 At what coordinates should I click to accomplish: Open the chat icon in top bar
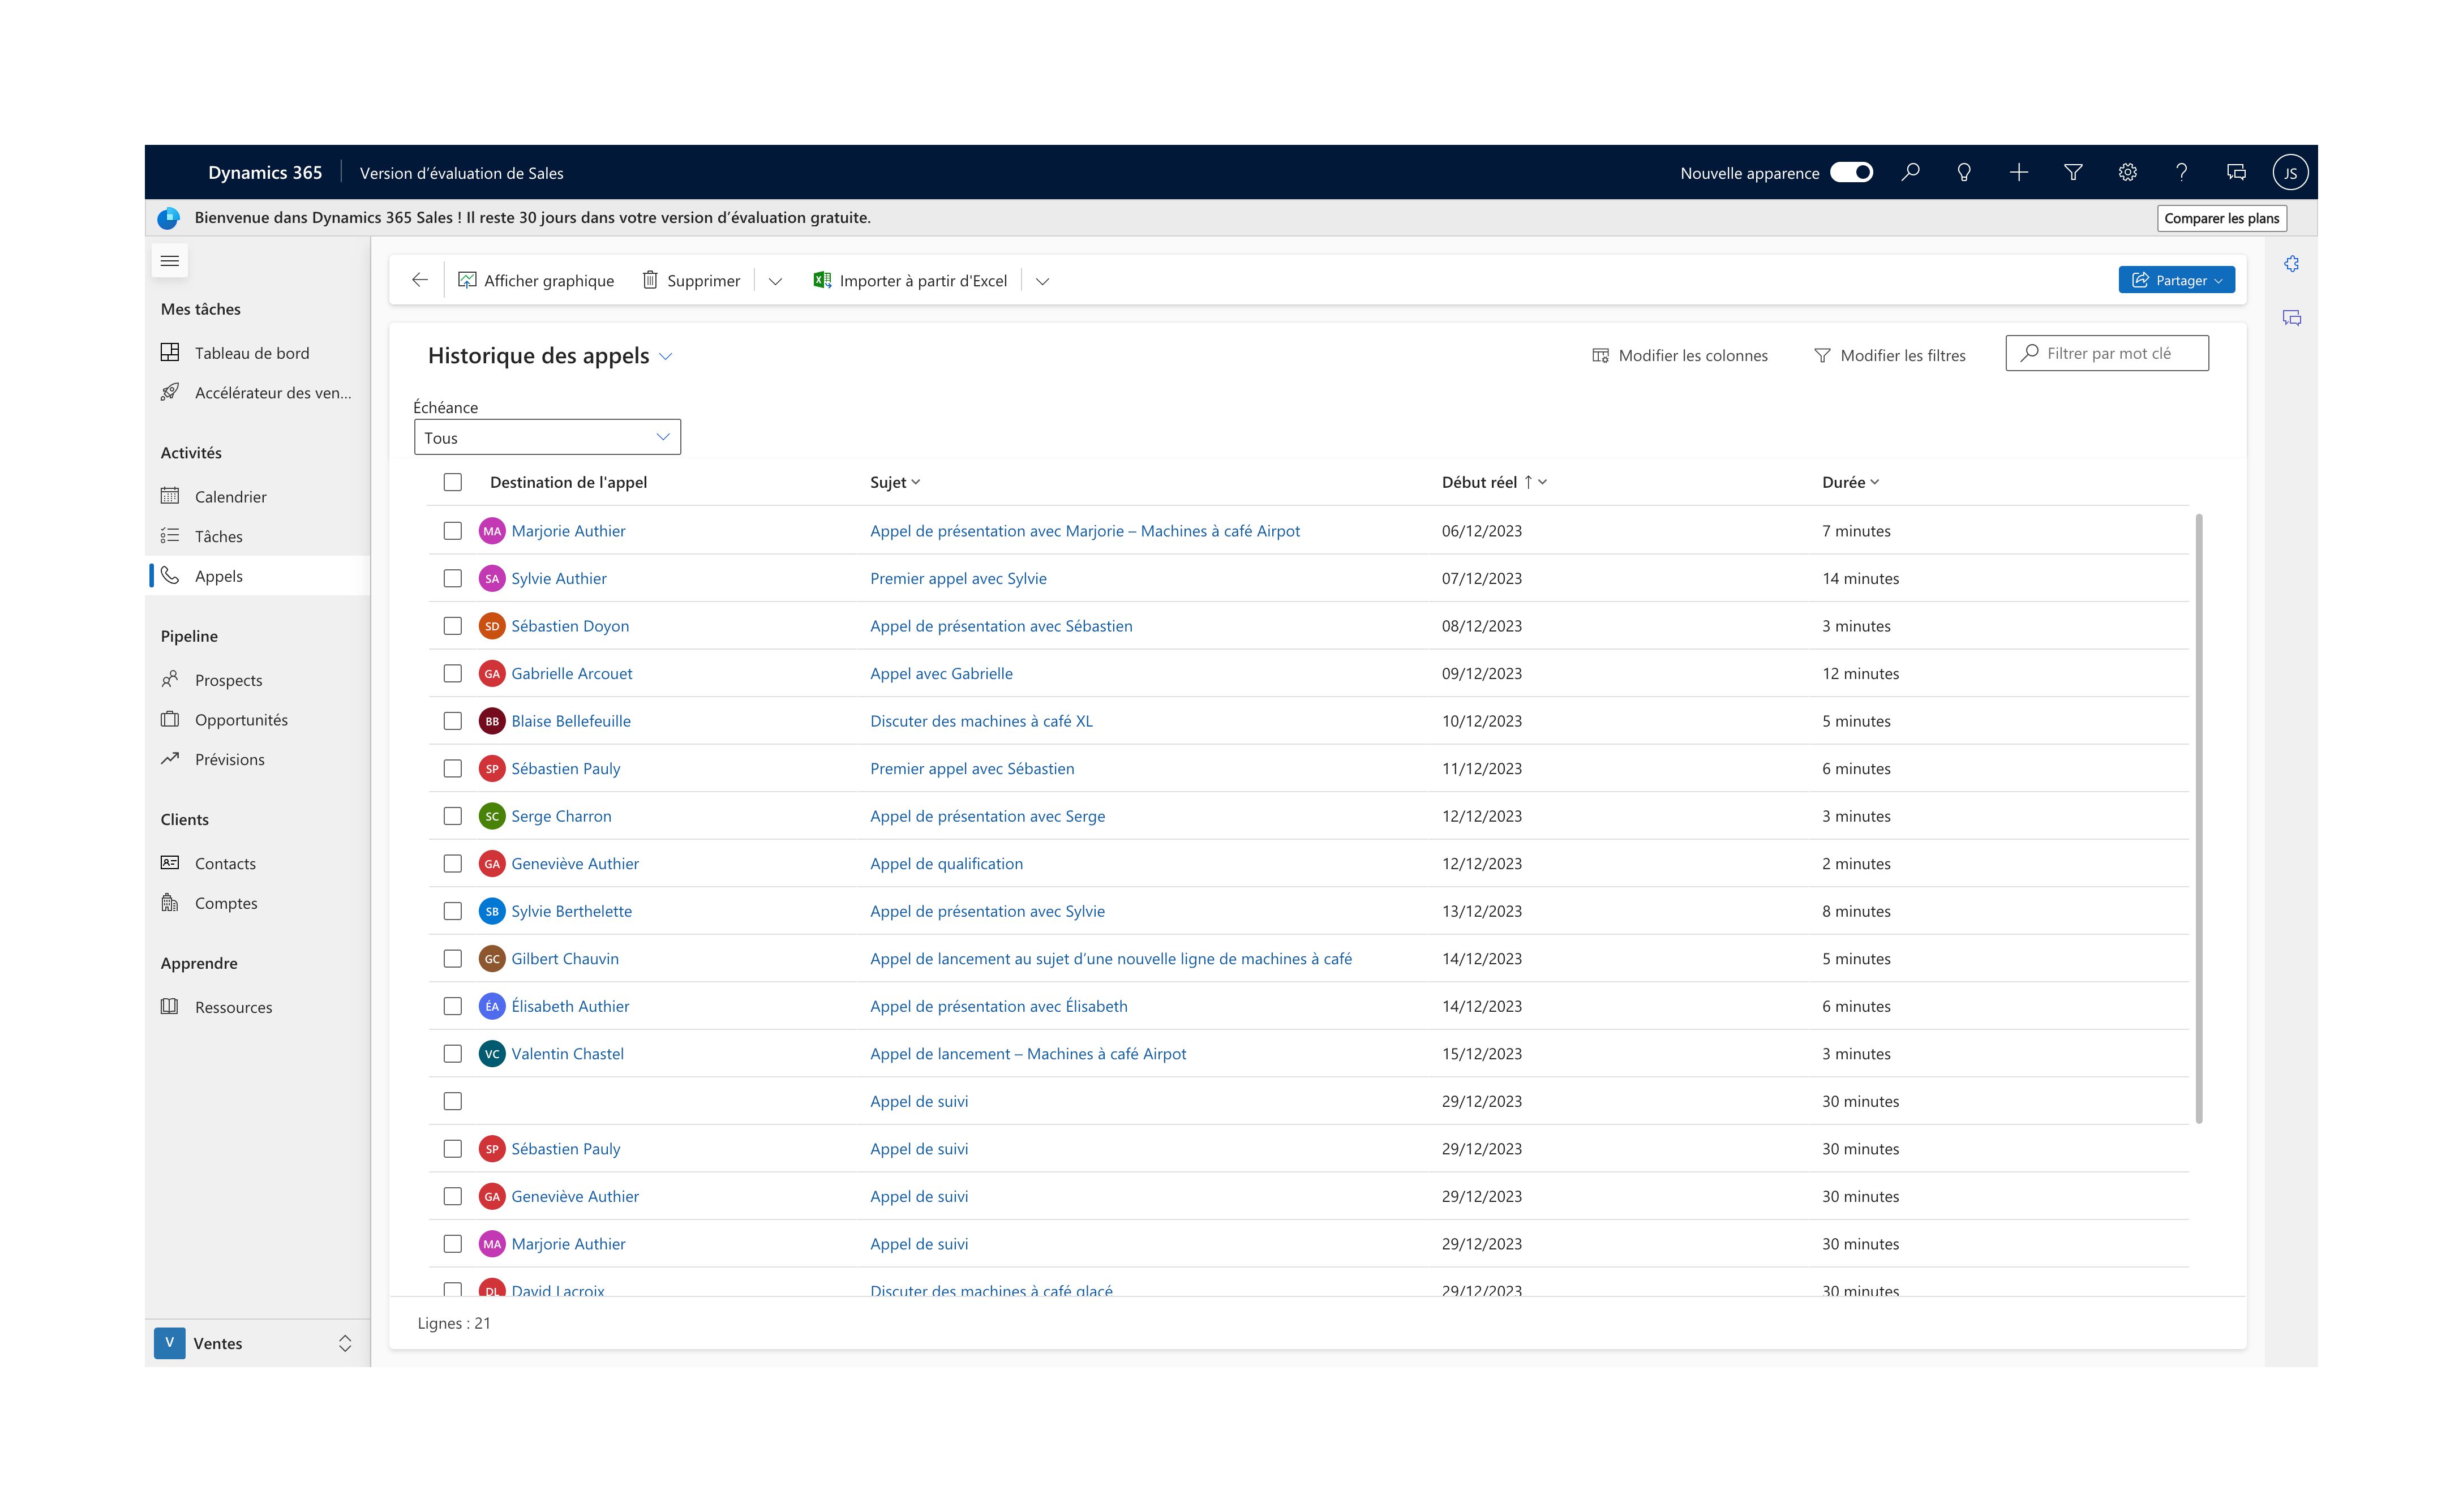[2236, 172]
